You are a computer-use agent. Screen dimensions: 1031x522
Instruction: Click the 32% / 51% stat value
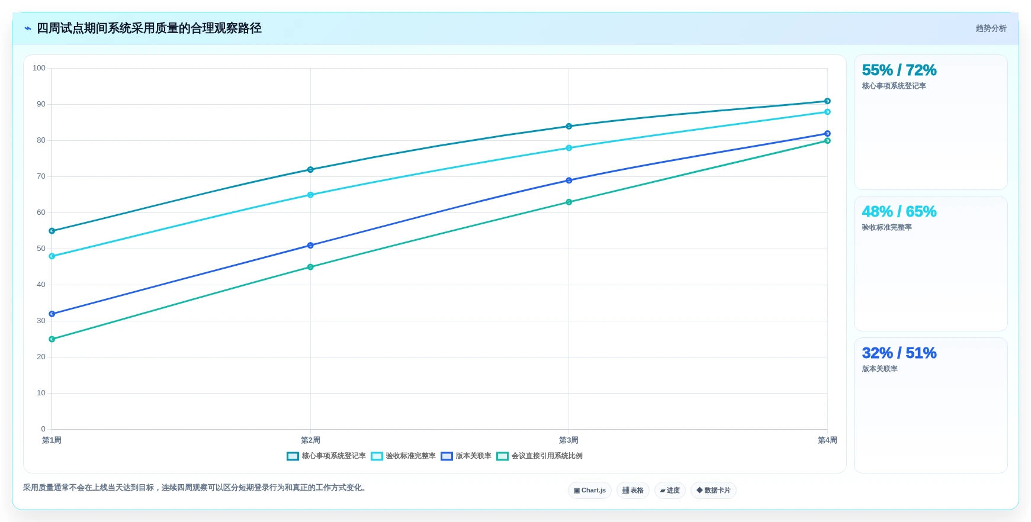click(x=899, y=353)
